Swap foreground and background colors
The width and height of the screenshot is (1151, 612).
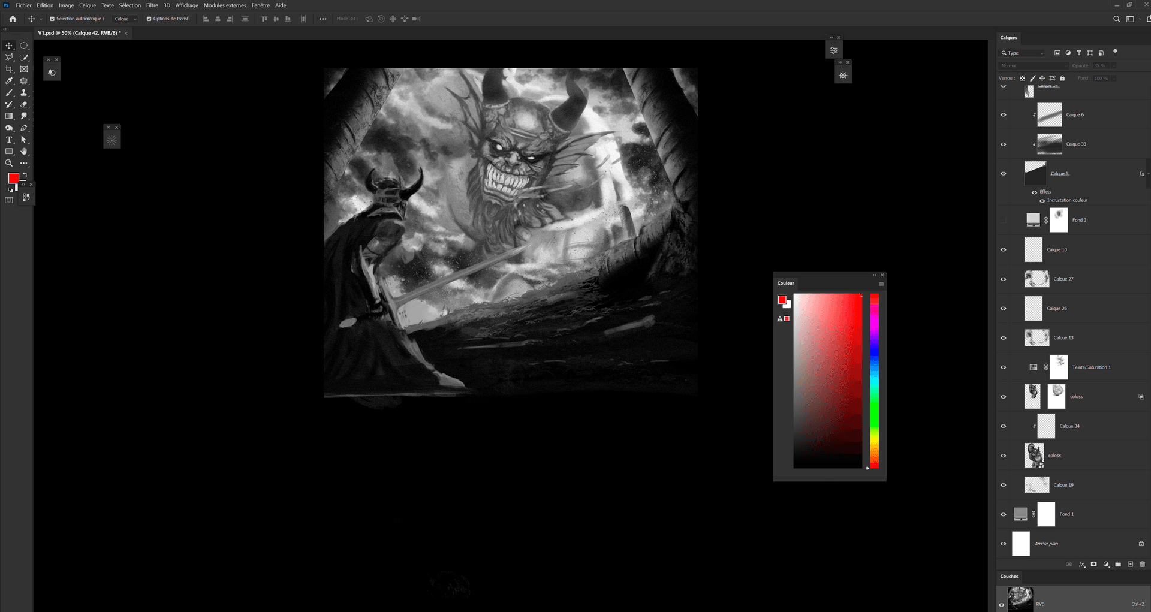(x=25, y=175)
